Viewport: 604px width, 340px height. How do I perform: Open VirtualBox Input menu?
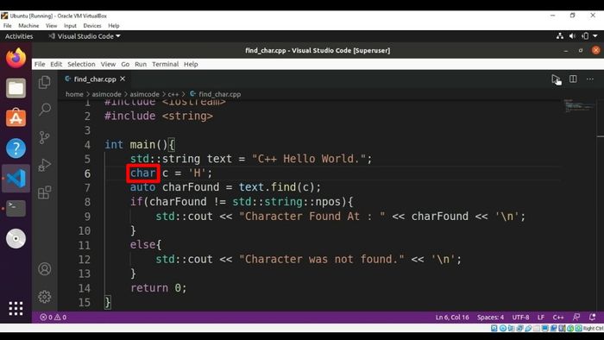[70, 26]
